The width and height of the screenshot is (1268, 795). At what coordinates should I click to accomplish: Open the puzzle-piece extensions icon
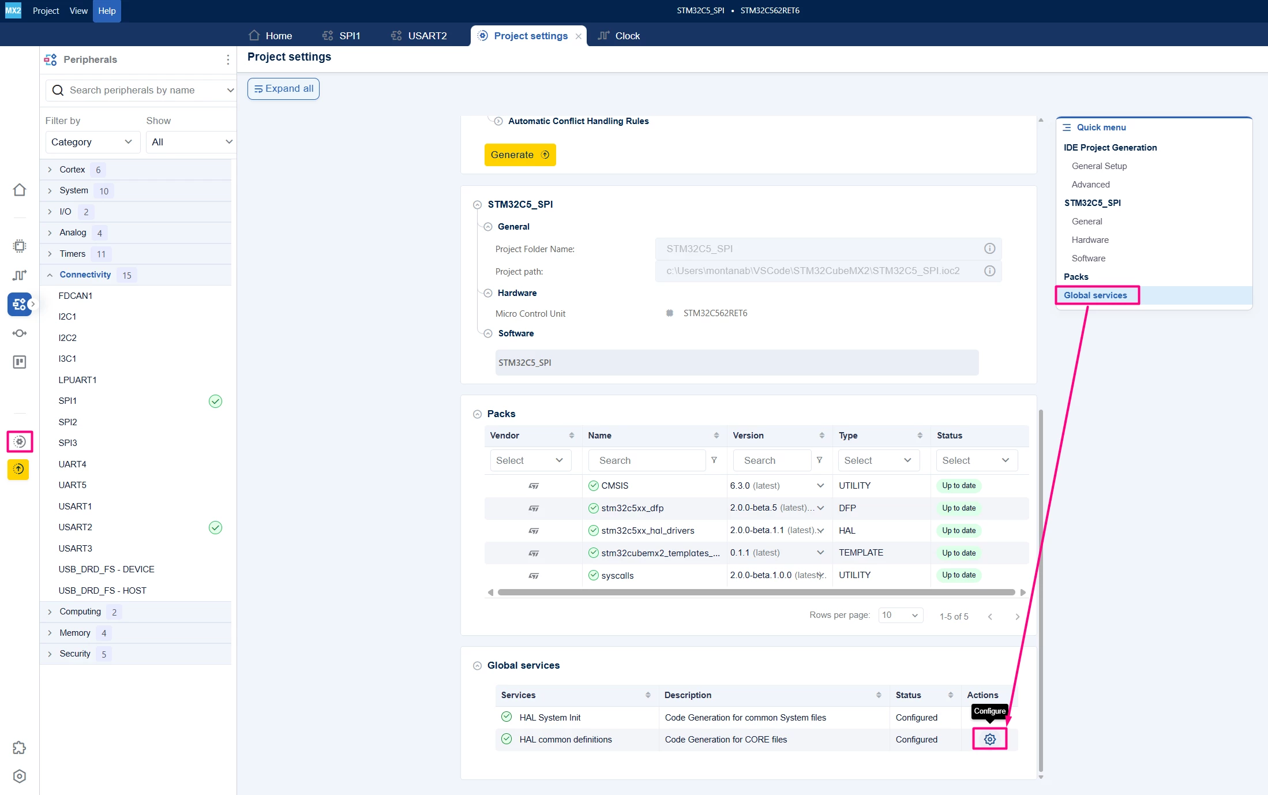pos(20,748)
